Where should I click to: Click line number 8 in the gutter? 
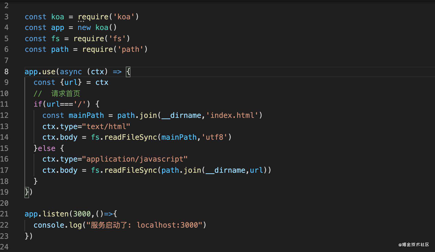coord(6,72)
